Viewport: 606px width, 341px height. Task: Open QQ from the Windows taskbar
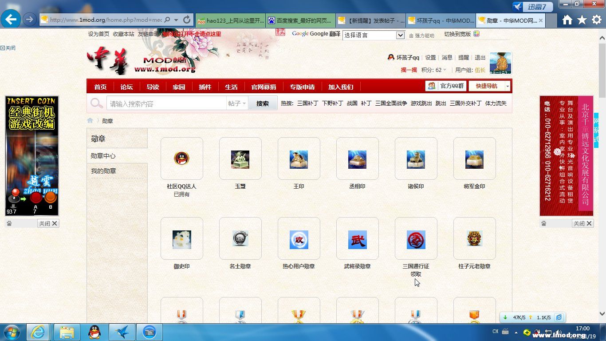94,332
